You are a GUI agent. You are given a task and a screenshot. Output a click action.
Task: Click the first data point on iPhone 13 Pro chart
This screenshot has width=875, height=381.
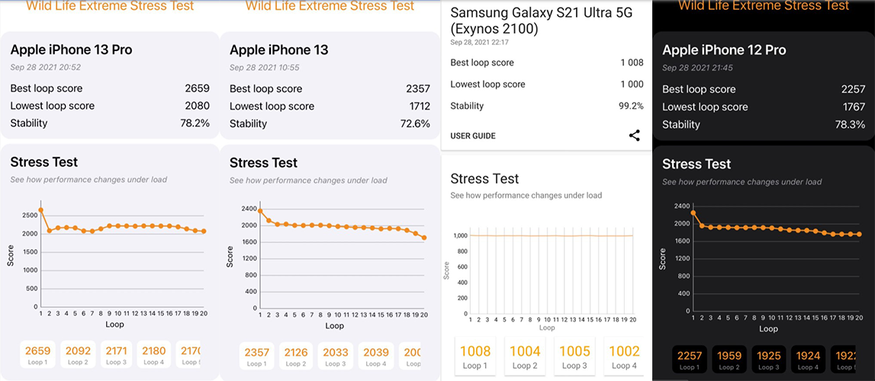40,210
